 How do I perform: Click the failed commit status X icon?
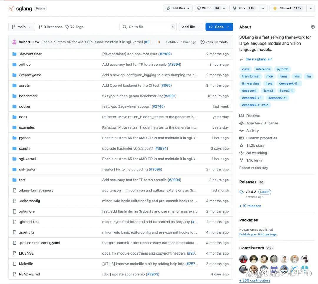159,42
